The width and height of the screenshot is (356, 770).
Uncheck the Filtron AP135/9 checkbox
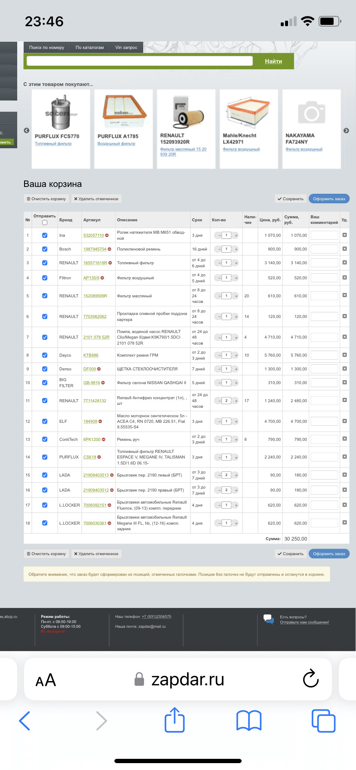click(x=45, y=278)
